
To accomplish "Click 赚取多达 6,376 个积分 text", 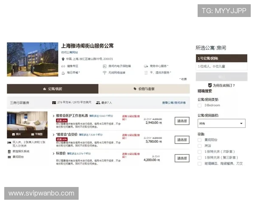I will click(x=79, y=153).
